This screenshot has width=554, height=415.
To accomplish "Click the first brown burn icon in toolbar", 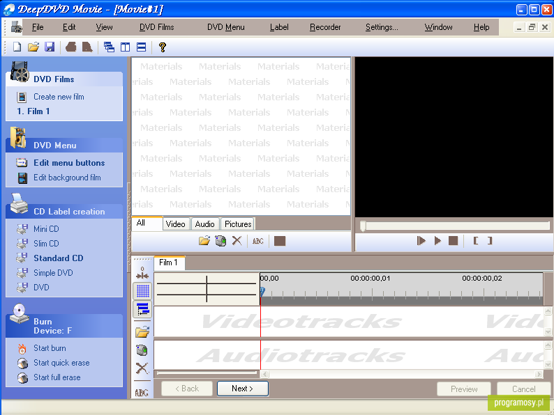I will 71,47.
